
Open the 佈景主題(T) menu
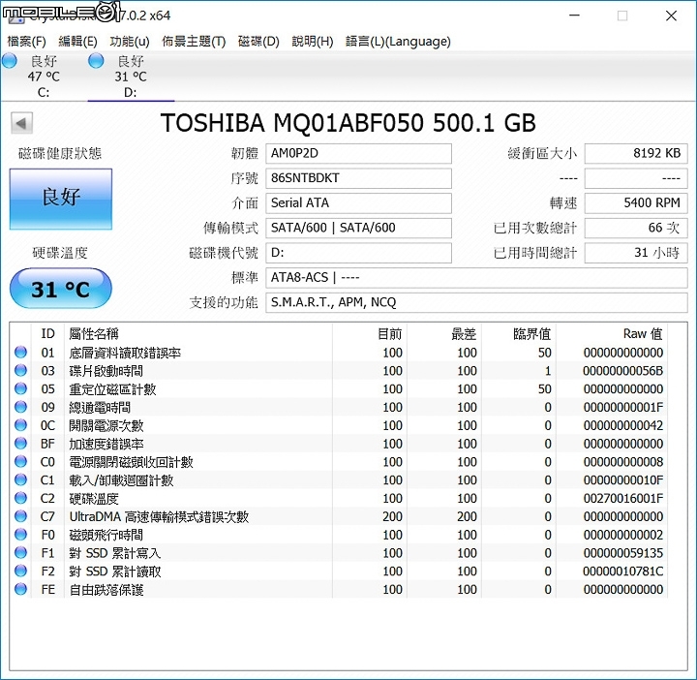point(194,42)
